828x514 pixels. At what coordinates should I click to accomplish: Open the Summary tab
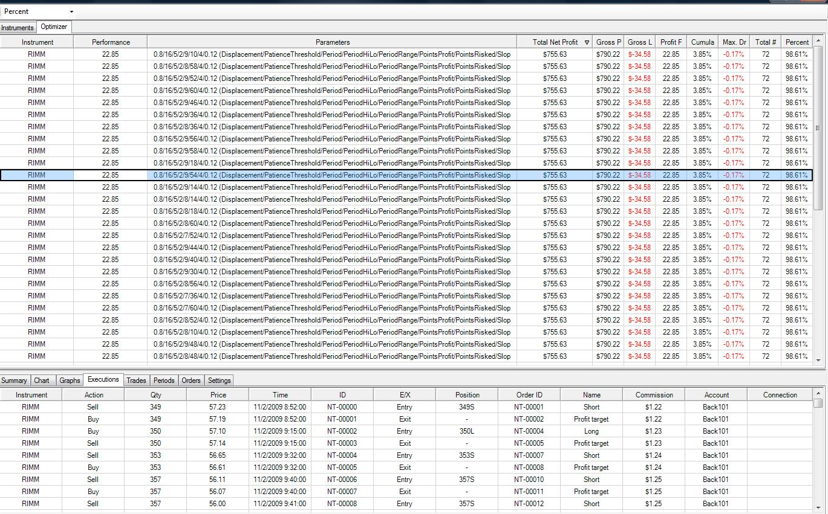point(15,381)
